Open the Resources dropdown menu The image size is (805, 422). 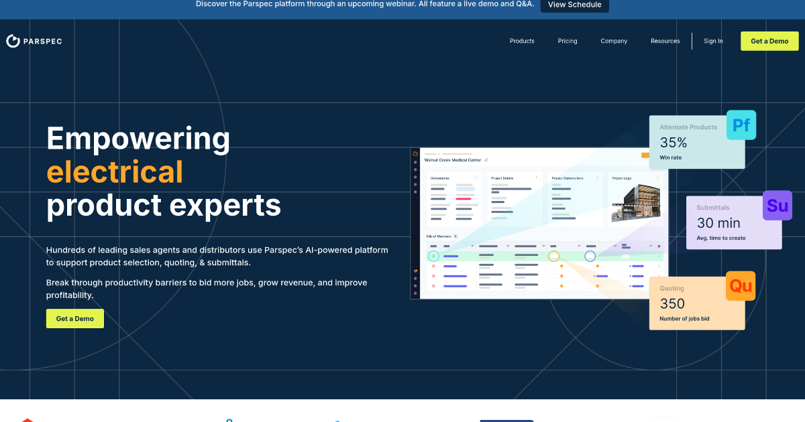point(665,41)
